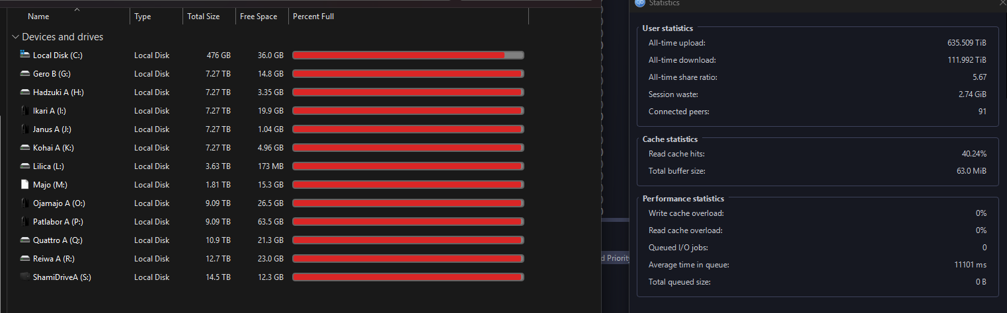Click the Ikari A (I:) drive icon
Screen dimensions: 1007x313
(25, 110)
